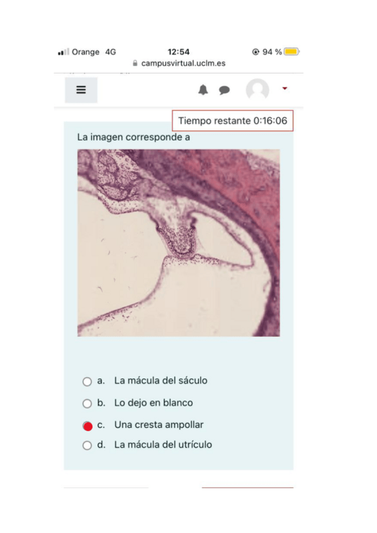Tap the battery indicator in status bar
Viewport: 377px width, 533px height.
click(291, 52)
